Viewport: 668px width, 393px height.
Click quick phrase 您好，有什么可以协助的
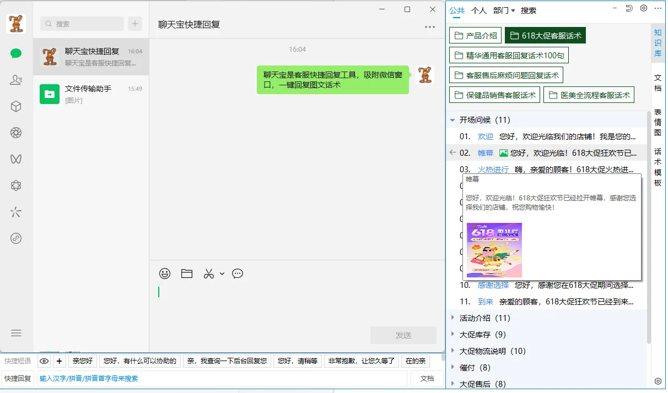click(x=140, y=361)
